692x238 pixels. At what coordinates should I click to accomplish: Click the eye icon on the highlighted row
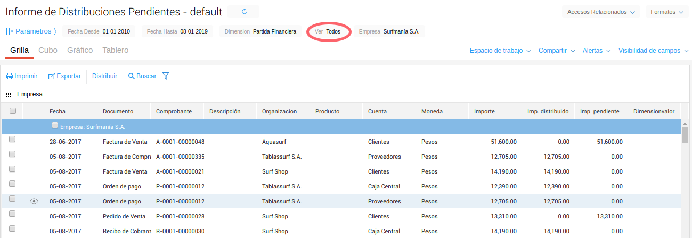35,201
